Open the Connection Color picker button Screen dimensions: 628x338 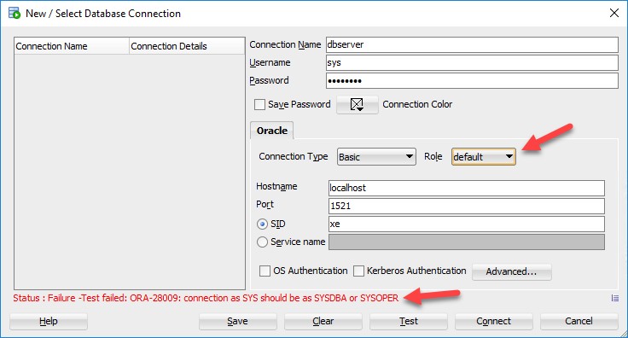(x=357, y=104)
